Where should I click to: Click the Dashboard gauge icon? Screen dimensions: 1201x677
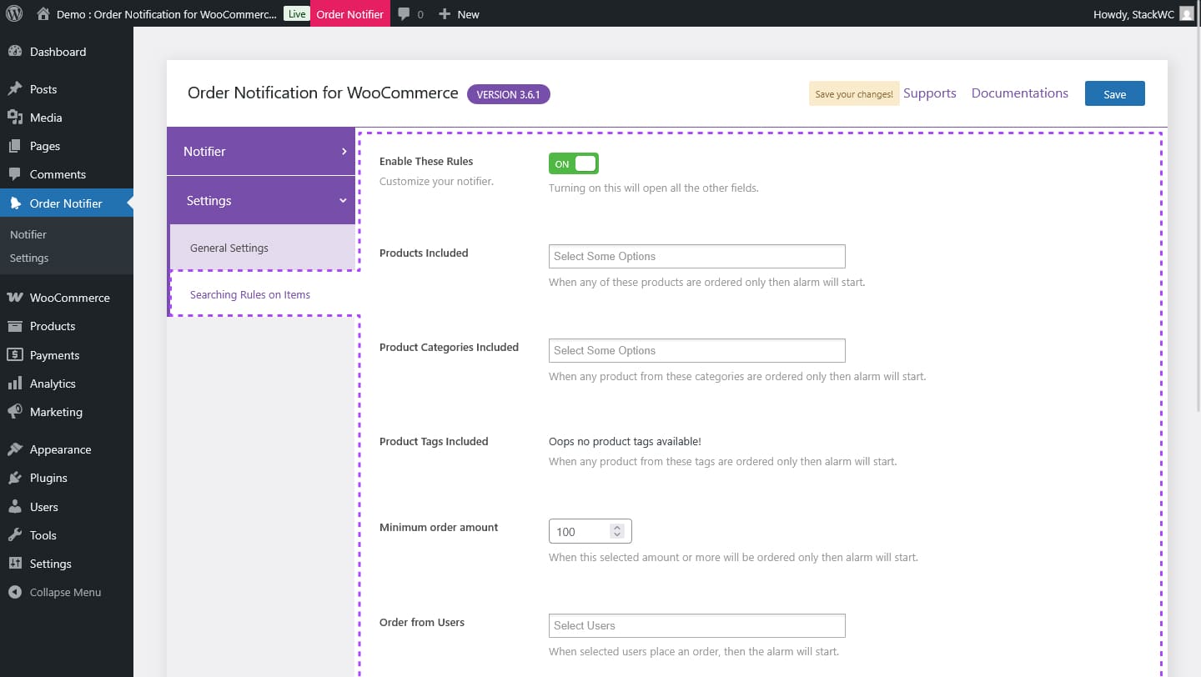click(x=14, y=52)
